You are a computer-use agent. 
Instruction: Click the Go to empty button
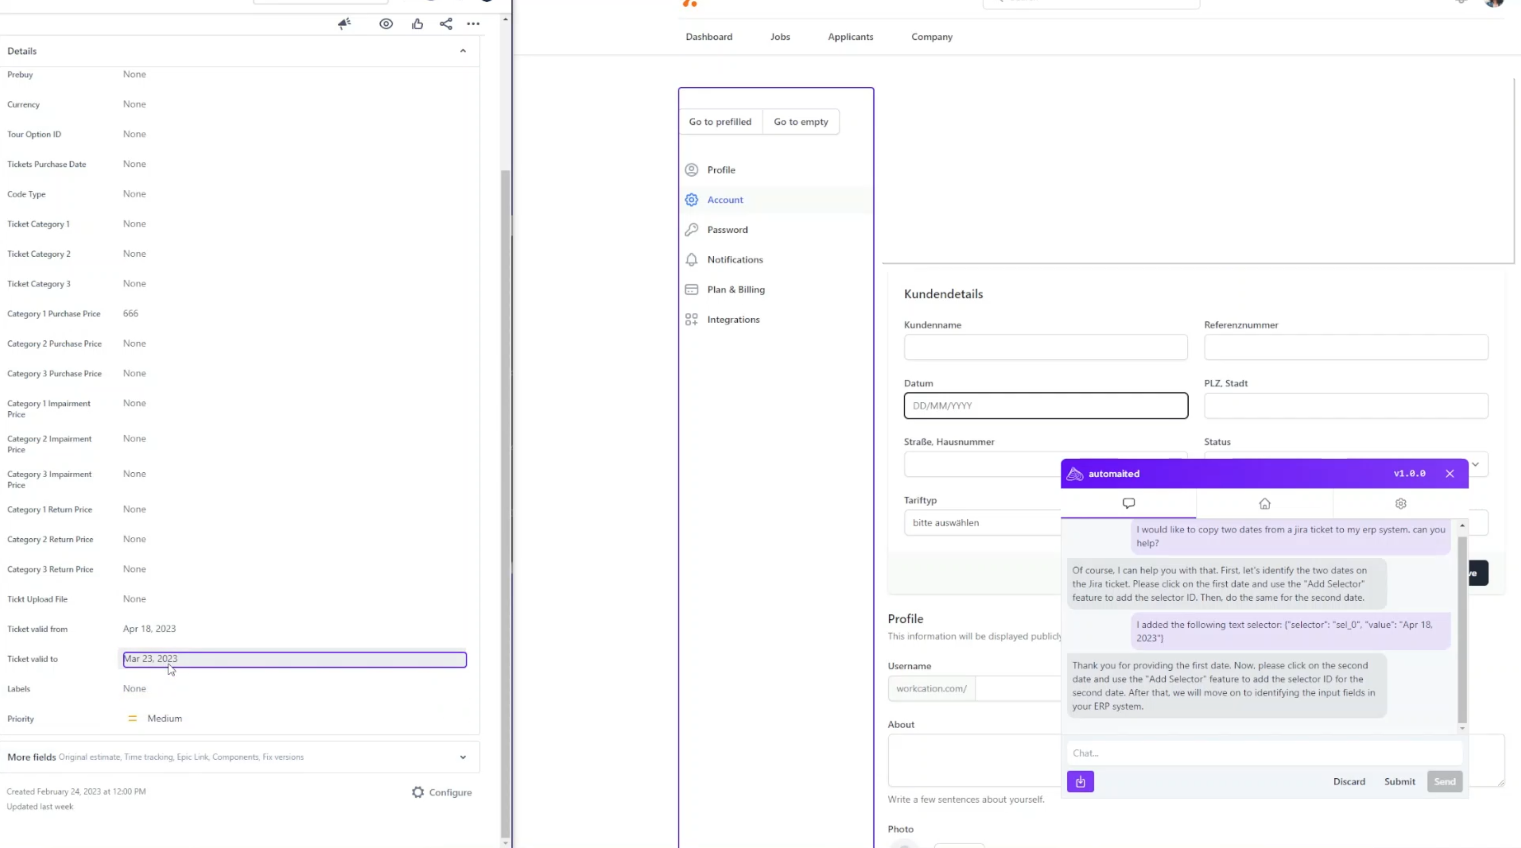pos(801,121)
